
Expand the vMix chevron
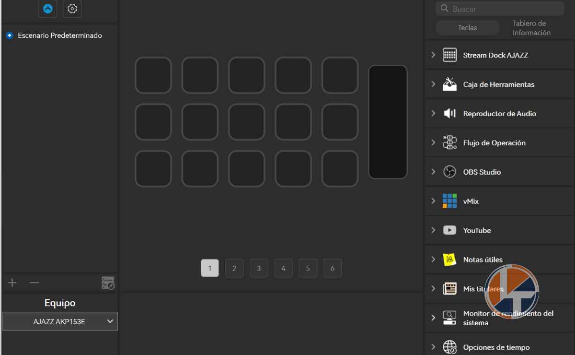[x=433, y=201]
